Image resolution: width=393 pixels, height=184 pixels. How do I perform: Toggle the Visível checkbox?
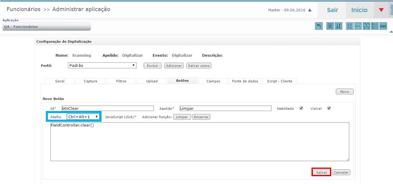click(x=329, y=108)
